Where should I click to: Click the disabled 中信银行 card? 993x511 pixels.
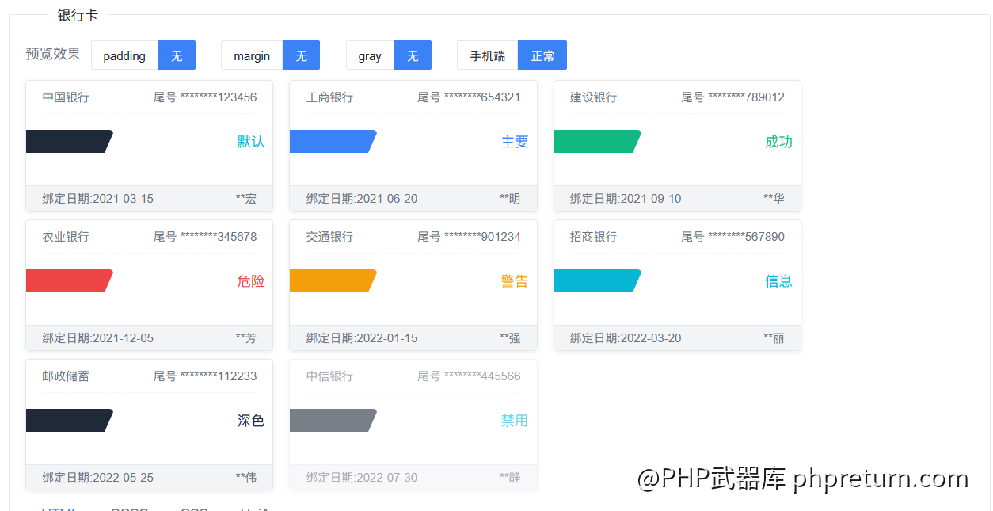413,425
